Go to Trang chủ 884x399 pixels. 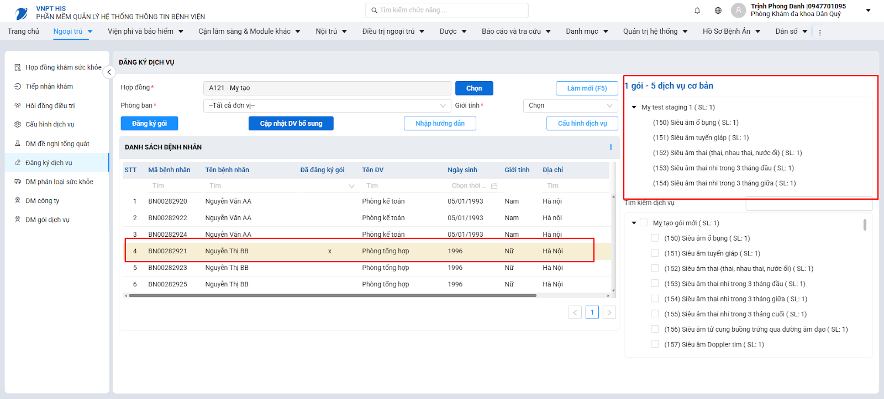pyautogui.click(x=23, y=31)
